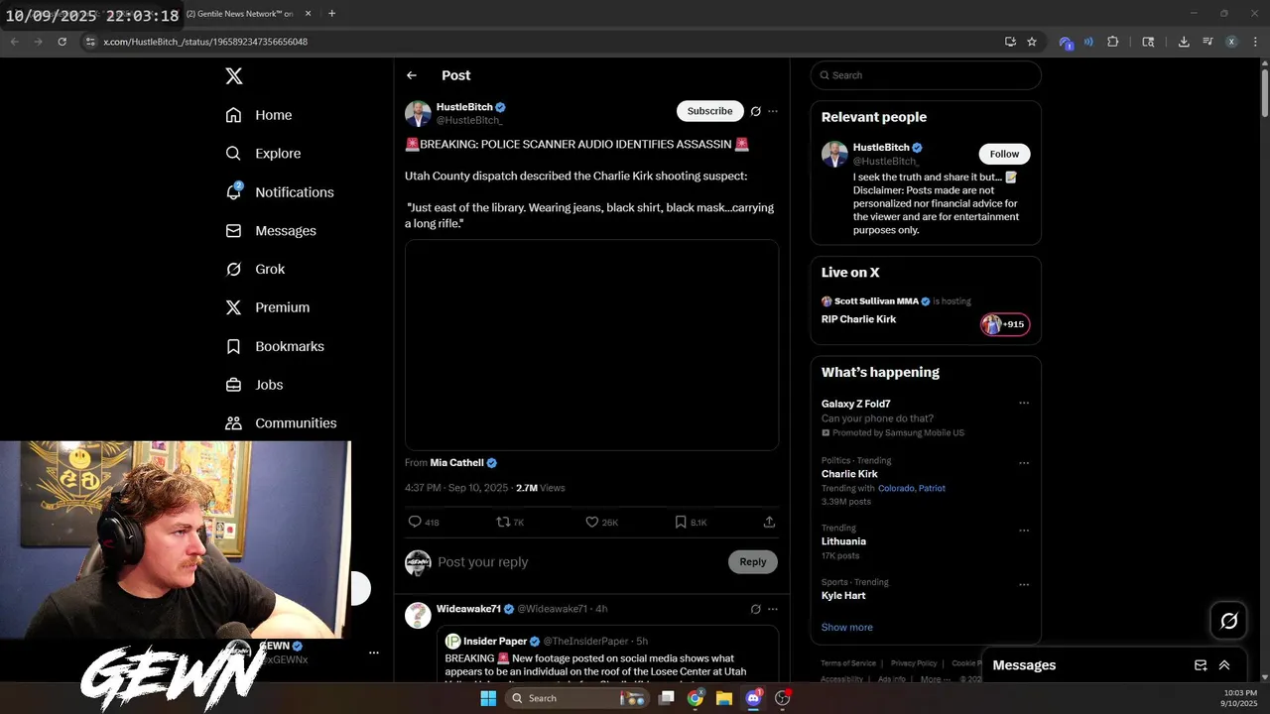
Task: Open Messages in sidebar
Action: [271, 231]
